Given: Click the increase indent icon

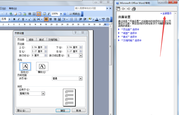Looking at the screenshot, I should 85,19.
